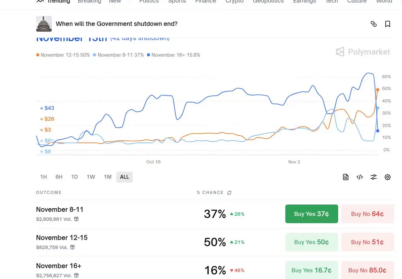Refresh the % Chance column
This screenshot has height=279, width=402.
229,193
